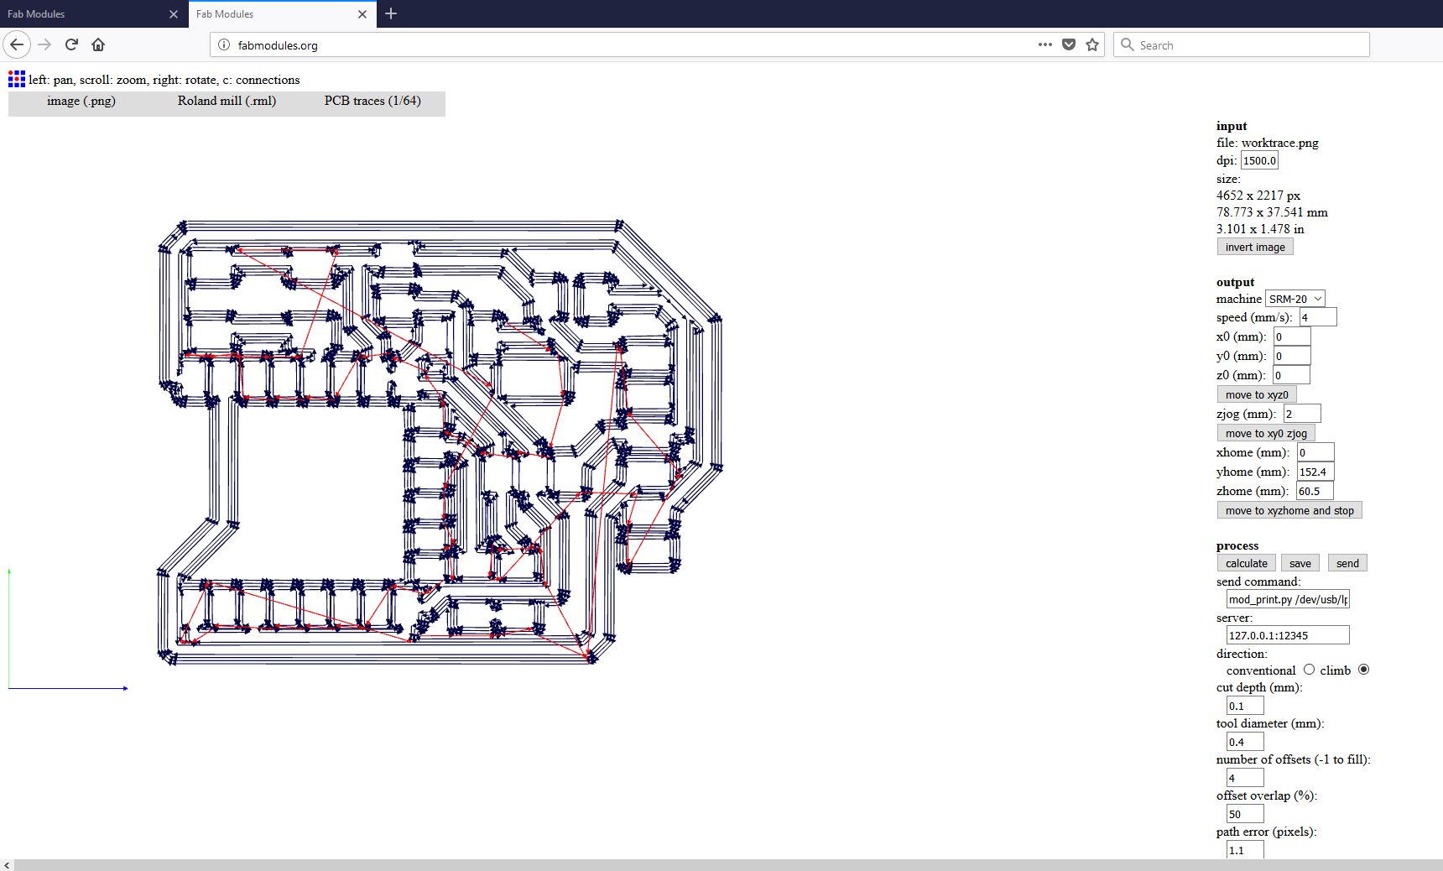1443x871 pixels.
Task: Open a new browser tab
Action: [x=391, y=13]
